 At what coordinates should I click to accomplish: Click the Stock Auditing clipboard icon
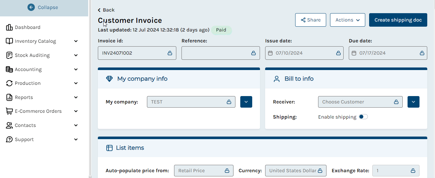(x=9, y=55)
